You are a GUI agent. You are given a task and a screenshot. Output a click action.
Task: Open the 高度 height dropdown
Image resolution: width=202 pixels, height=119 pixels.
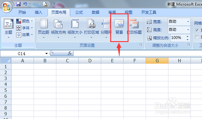point(188,30)
